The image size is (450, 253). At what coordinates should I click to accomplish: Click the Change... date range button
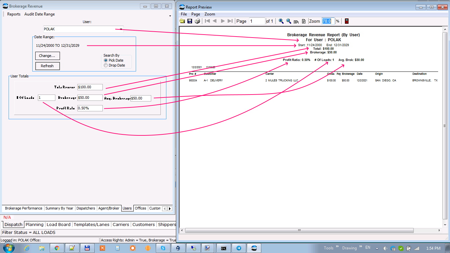(x=47, y=56)
